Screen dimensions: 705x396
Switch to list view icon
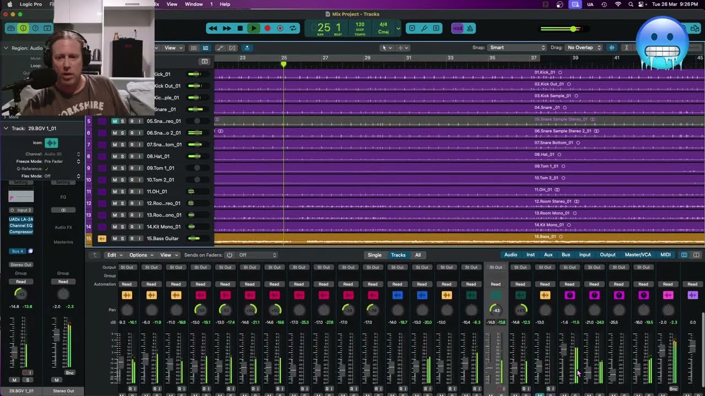click(205, 48)
